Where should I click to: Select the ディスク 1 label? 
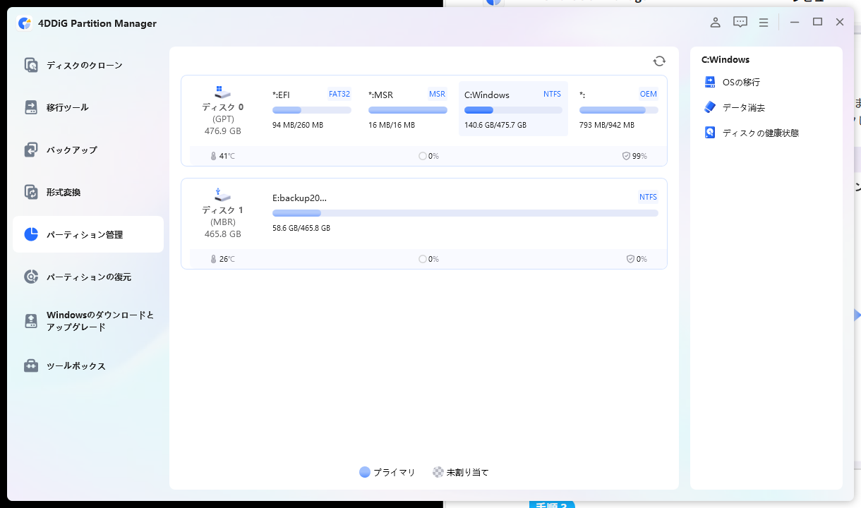pos(222,210)
